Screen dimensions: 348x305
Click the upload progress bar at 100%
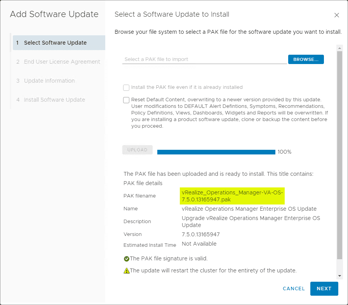(216, 152)
